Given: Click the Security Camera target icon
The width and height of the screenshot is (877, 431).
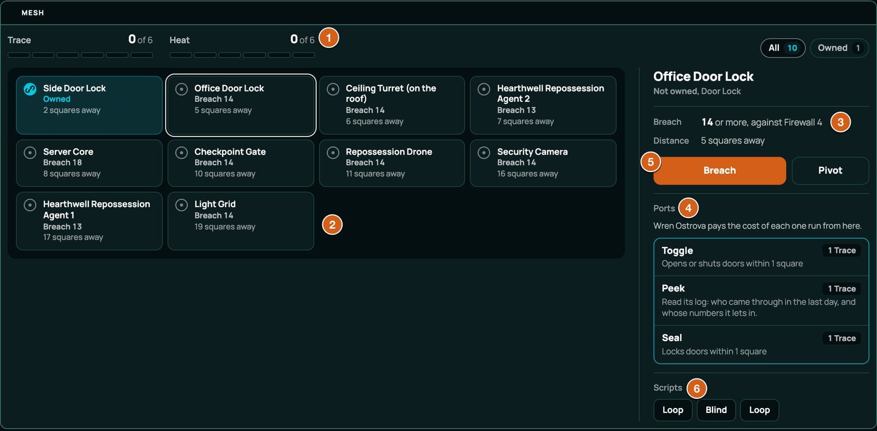Looking at the screenshot, I should tap(484, 152).
